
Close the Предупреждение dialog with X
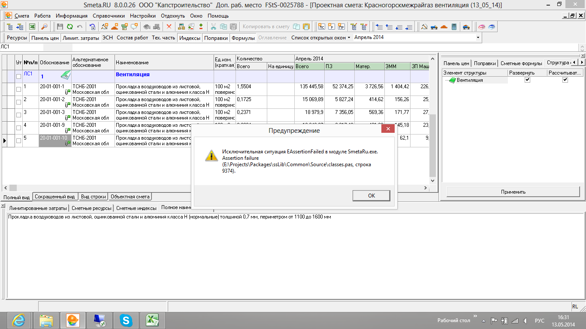click(x=388, y=129)
